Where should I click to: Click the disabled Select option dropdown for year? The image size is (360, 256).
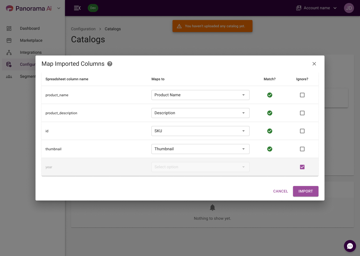[200, 167]
